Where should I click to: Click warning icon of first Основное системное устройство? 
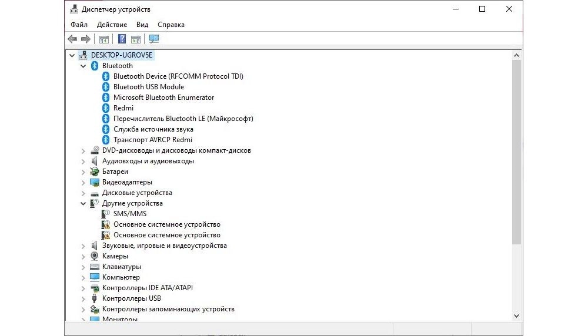coord(106,224)
